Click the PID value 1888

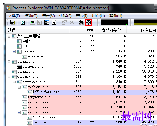78,67
